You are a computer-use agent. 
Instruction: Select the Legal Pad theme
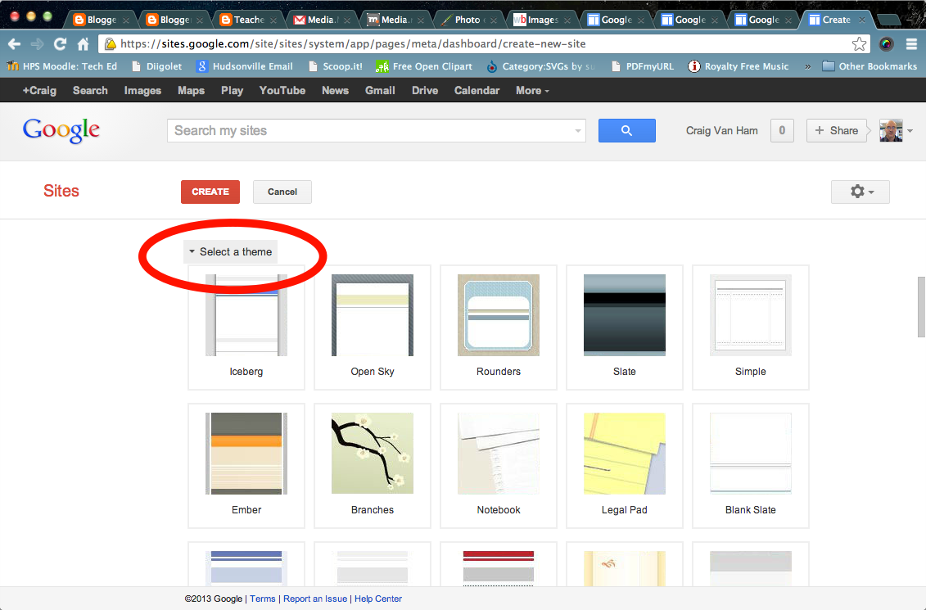[624, 465]
